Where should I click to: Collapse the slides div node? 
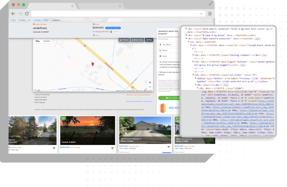[195, 85]
